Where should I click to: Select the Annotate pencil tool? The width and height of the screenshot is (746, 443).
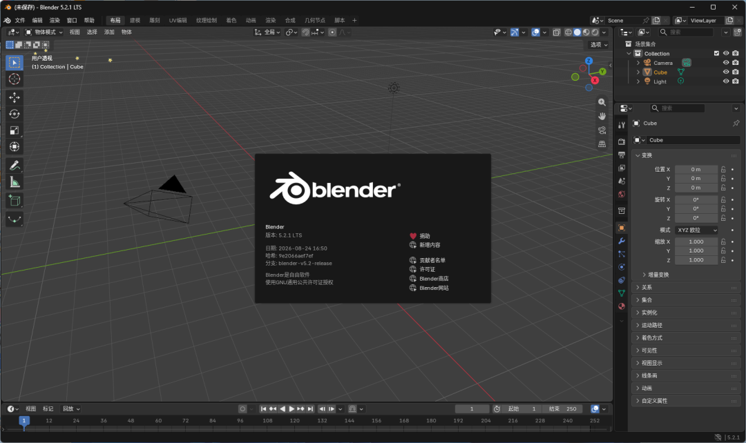point(15,166)
